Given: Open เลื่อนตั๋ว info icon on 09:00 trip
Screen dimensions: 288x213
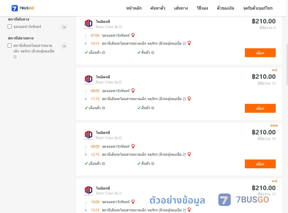Looking at the screenshot, I should (103, 164).
